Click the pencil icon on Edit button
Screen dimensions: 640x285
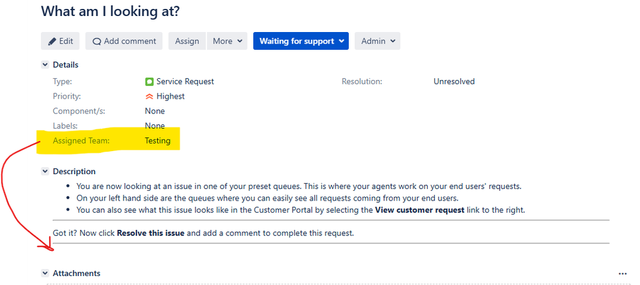52,41
